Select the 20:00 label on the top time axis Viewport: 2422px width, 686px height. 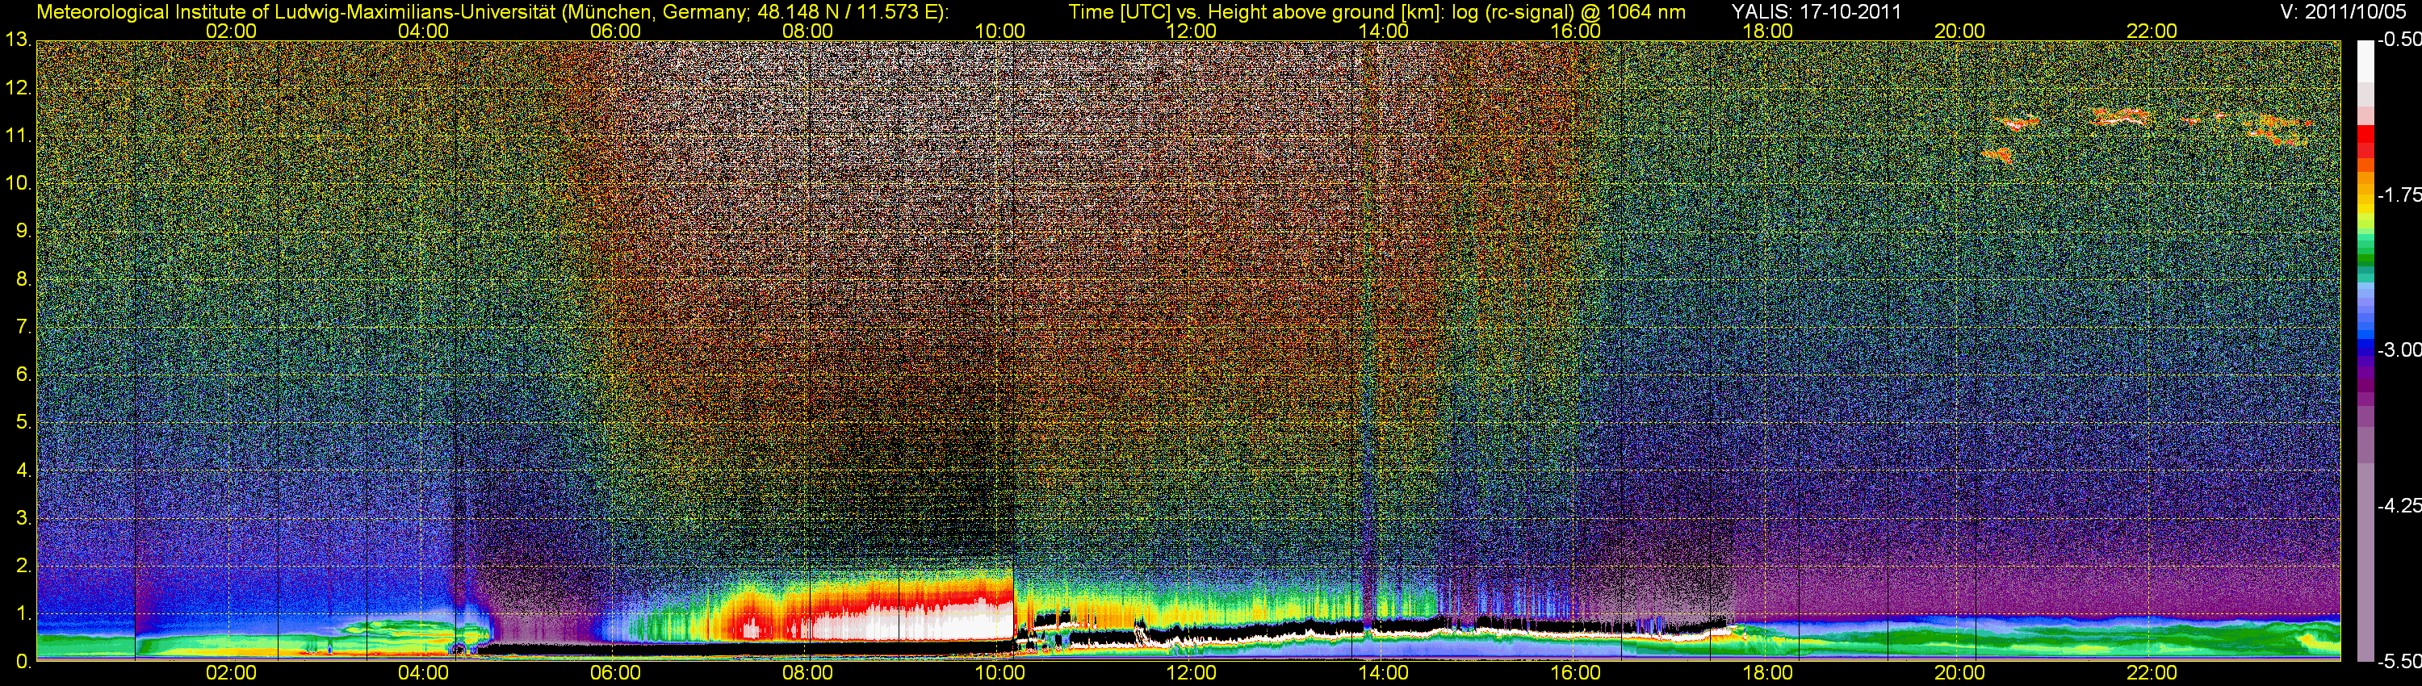pyautogui.click(x=1959, y=31)
